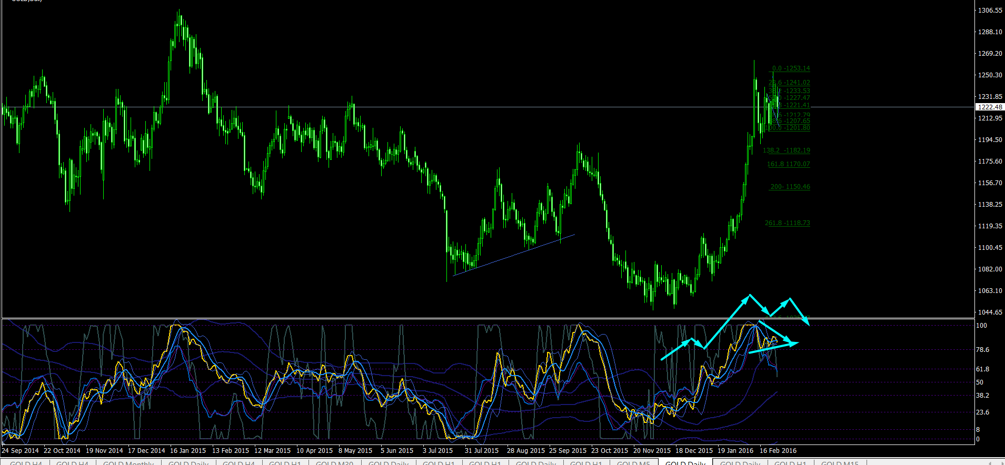Select the Fibonacci 261.8 -1118.73 level label
1005x465 pixels.
point(788,223)
